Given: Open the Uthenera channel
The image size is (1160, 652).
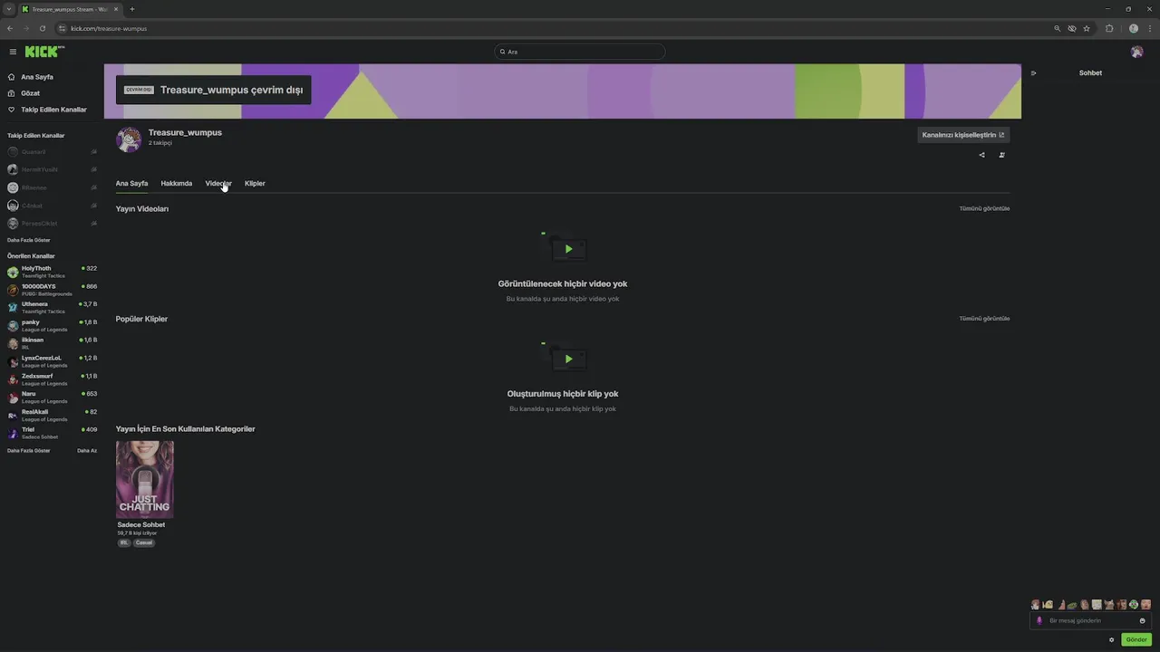Looking at the screenshot, I should click(52, 308).
